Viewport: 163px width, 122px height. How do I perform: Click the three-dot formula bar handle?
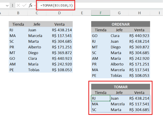(12, 5)
